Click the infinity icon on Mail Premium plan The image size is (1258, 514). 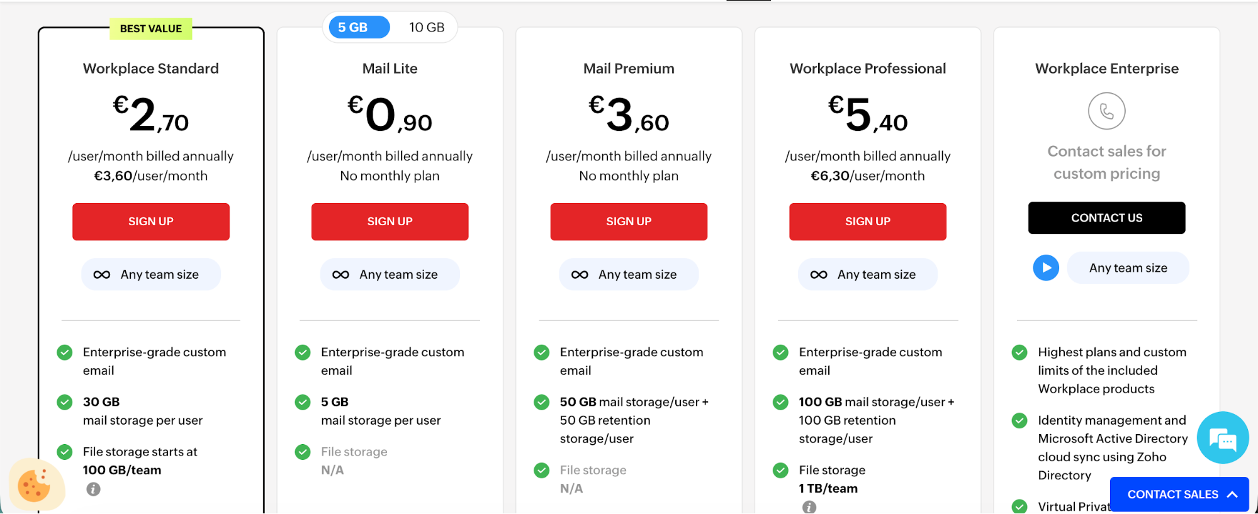581,274
